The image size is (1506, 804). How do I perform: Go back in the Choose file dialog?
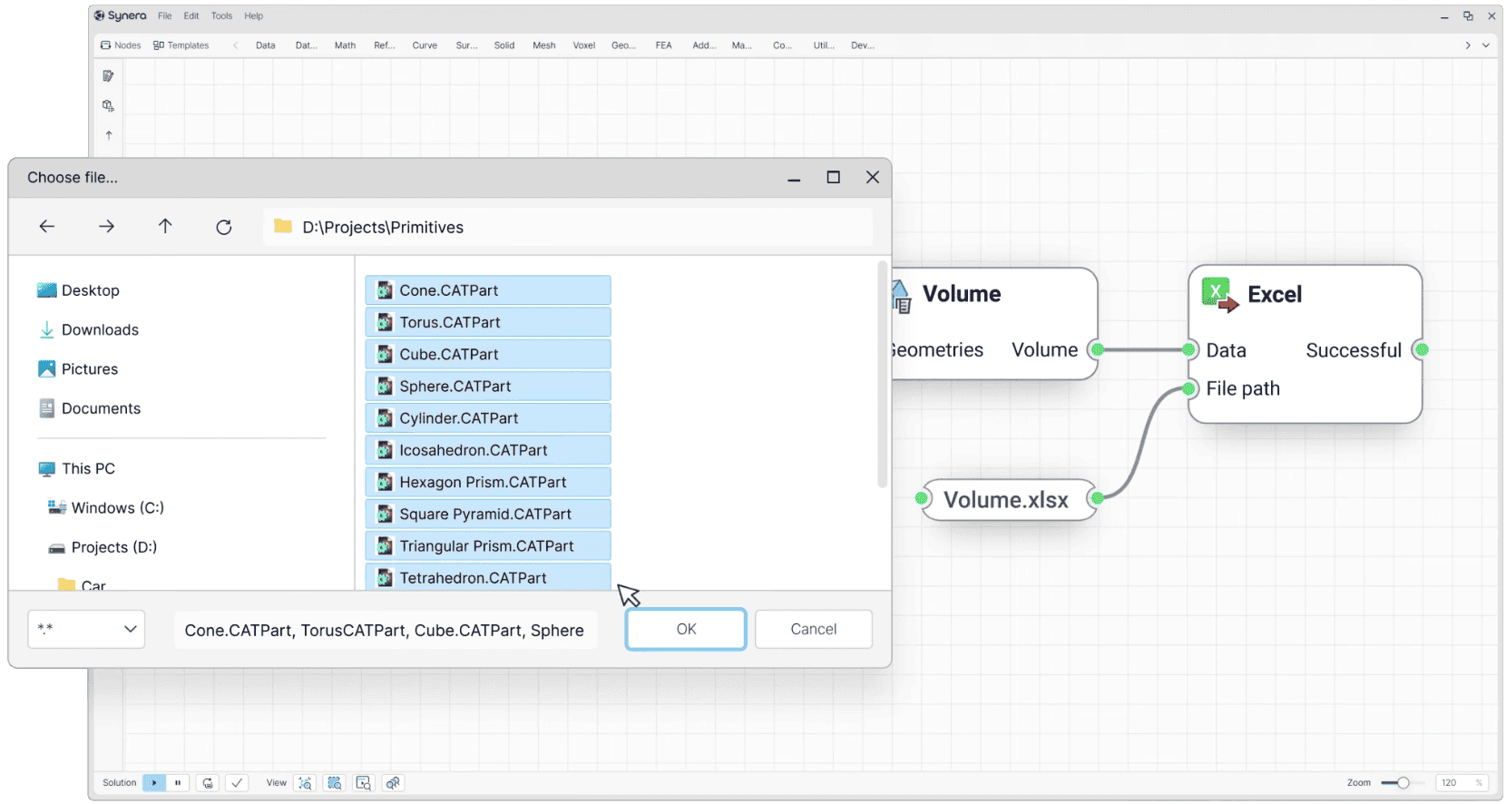pos(47,227)
